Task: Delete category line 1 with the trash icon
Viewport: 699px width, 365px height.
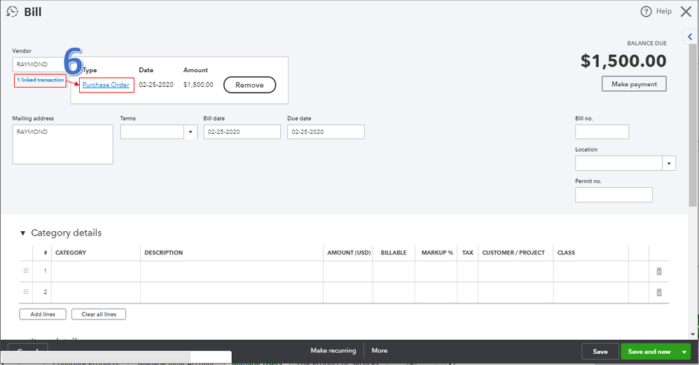Action: coord(659,271)
